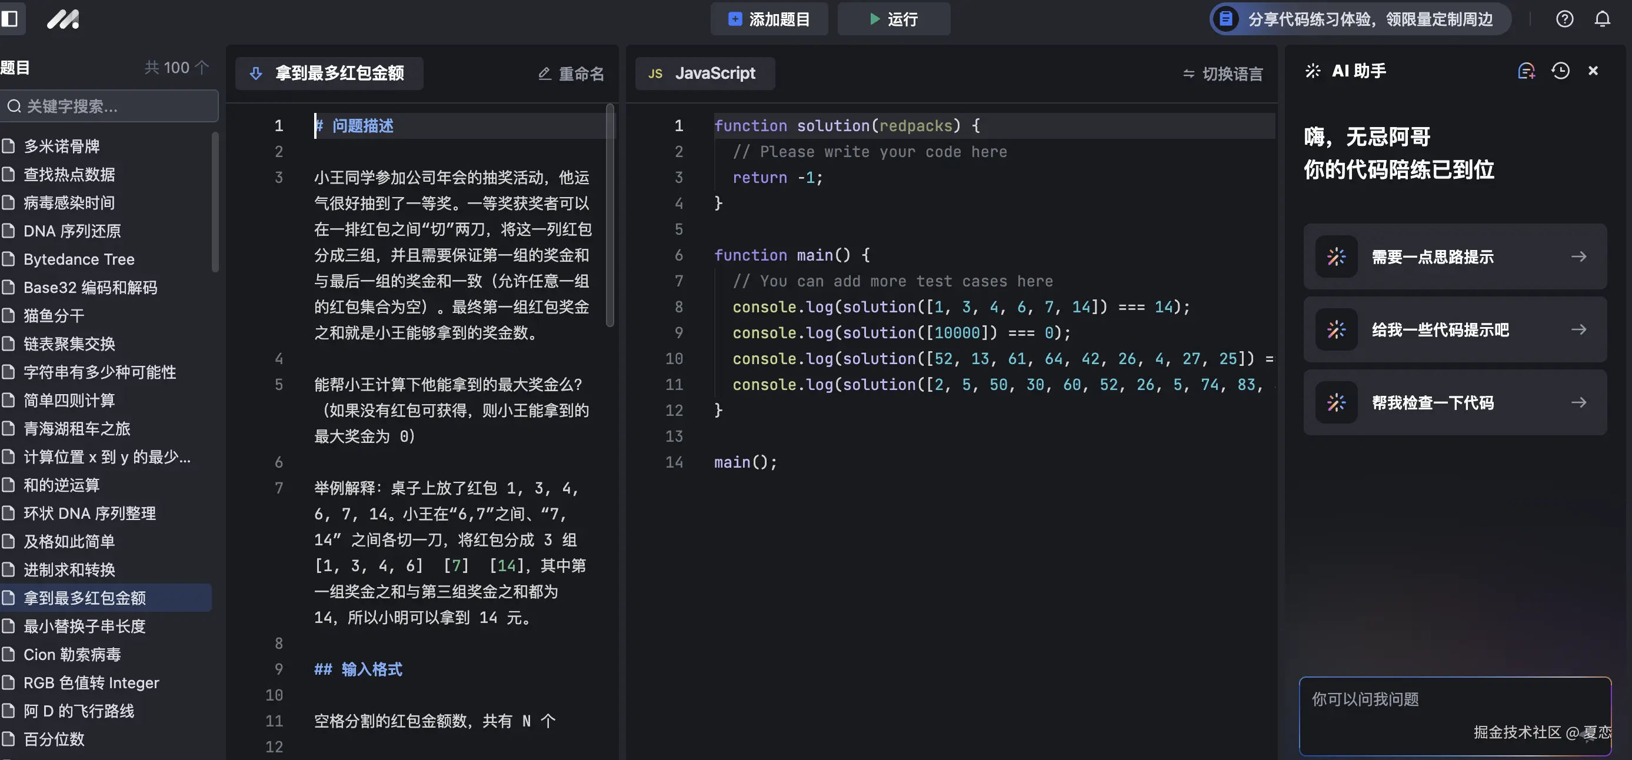Click the problem description scrollbar
This screenshot has width=1632, height=760.
(x=609, y=215)
